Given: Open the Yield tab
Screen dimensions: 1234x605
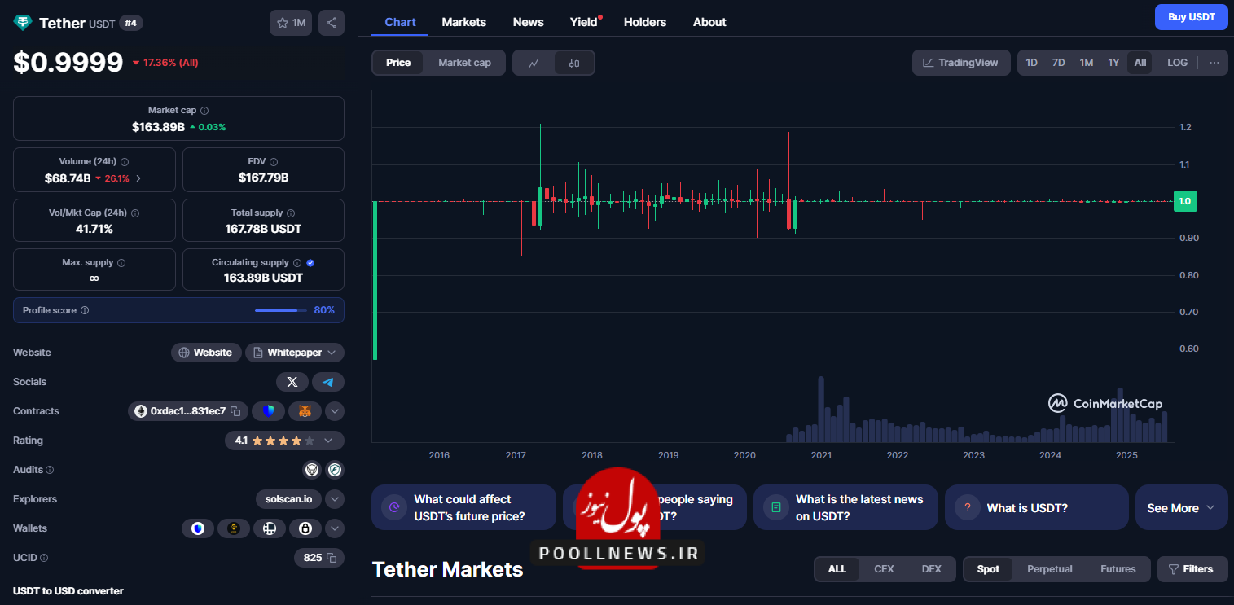Looking at the screenshot, I should pyautogui.click(x=585, y=22).
